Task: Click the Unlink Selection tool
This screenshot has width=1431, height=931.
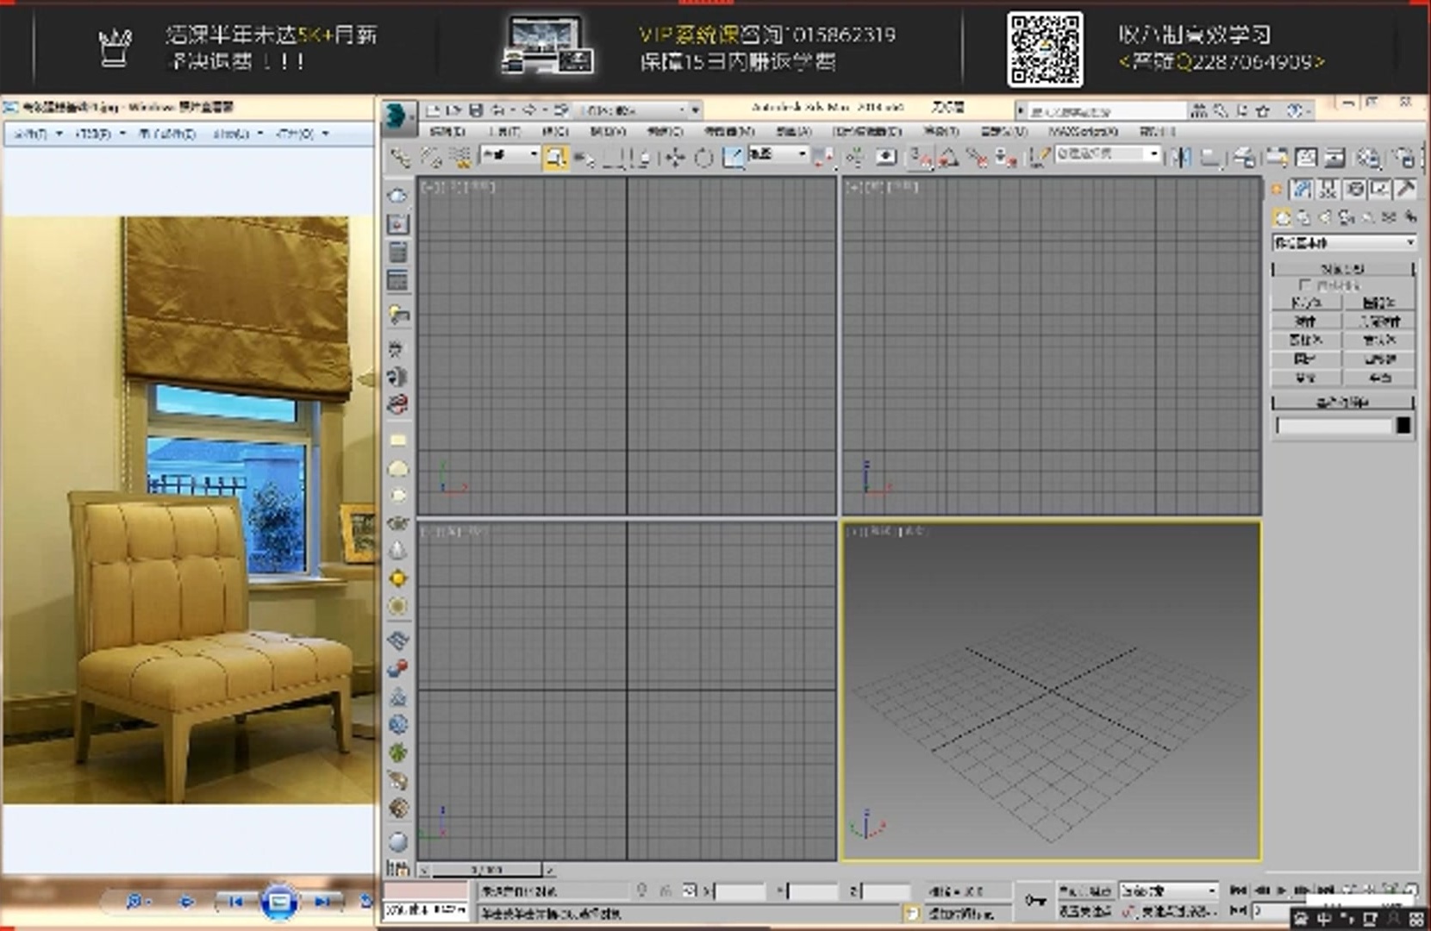Action: (431, 157)
